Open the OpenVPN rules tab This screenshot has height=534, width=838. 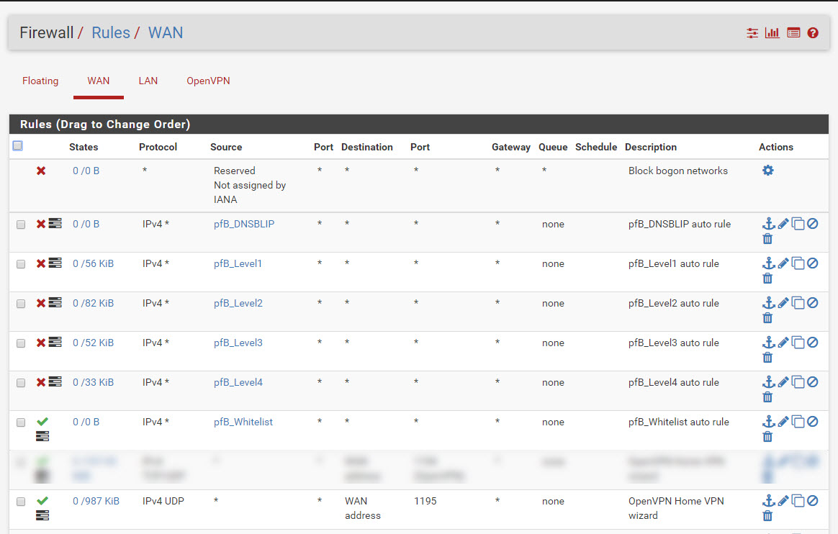click(208, 81)
